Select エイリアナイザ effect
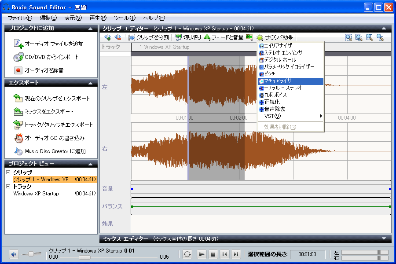 pos(290,46)
